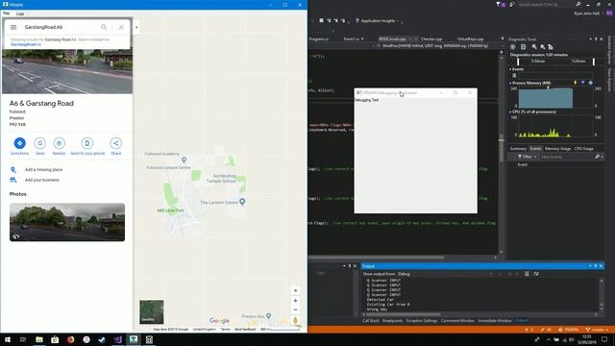
Task: Open the Program.cs editor tab
Action: pyautogui.click(x=318, y=38)
